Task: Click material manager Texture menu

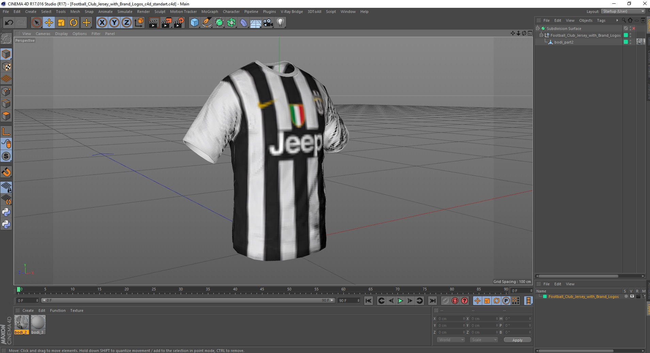Action: click(77, 310)
